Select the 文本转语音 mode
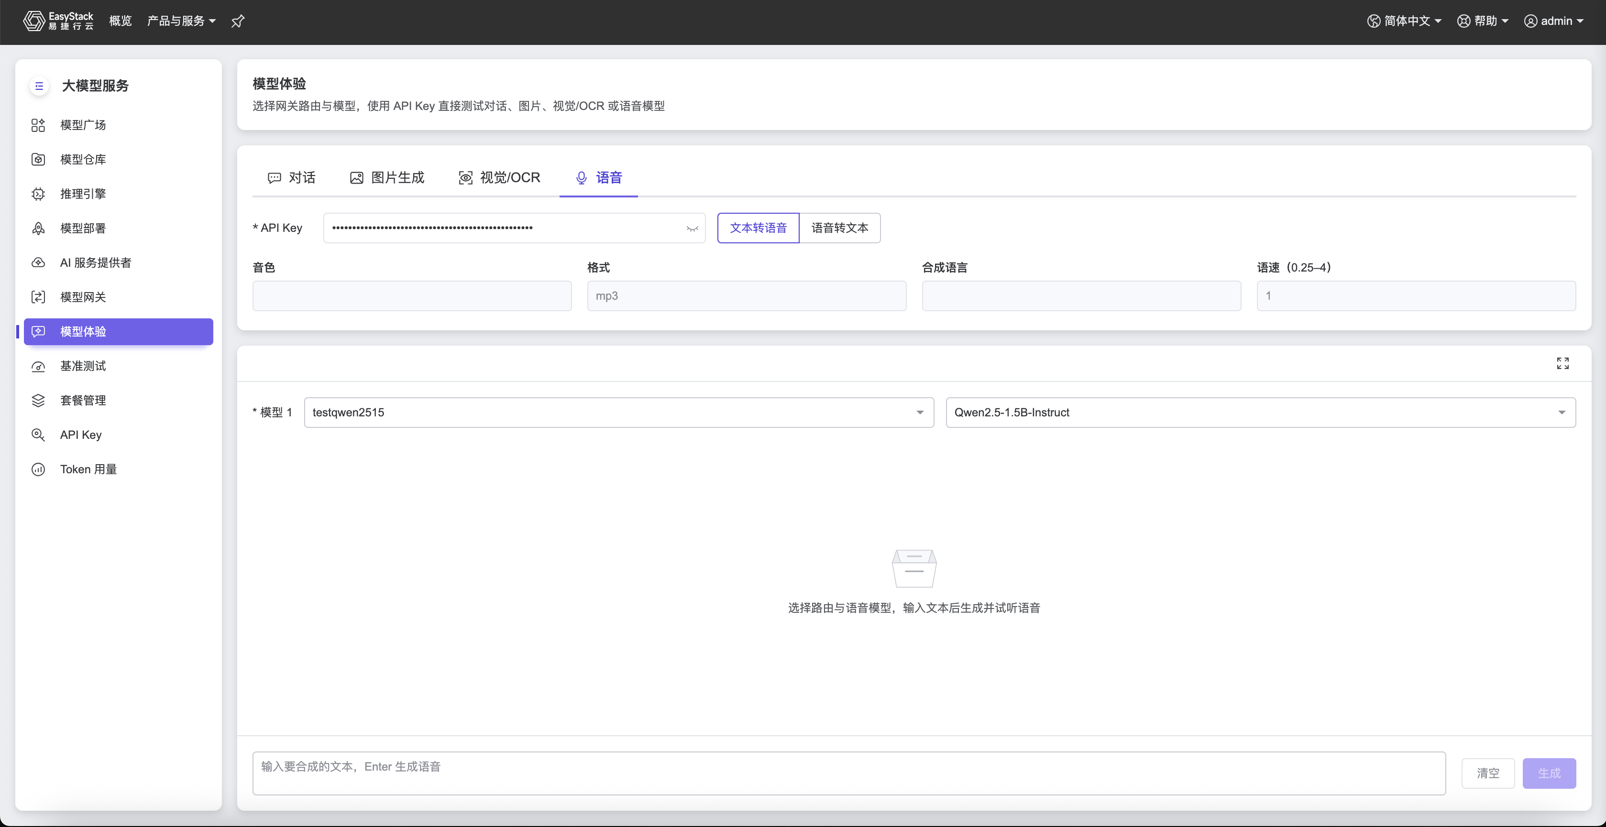 coord(758,228)
